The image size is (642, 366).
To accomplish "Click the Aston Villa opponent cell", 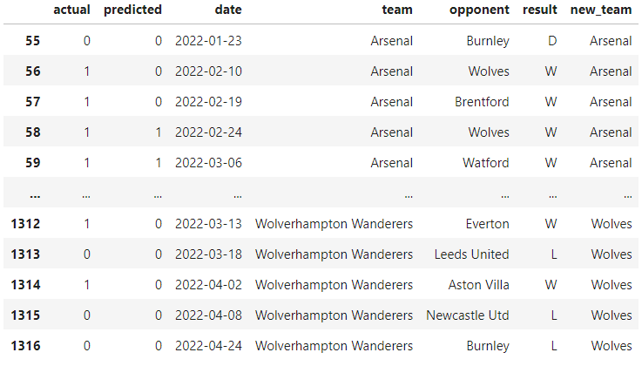I will point(478,285).
